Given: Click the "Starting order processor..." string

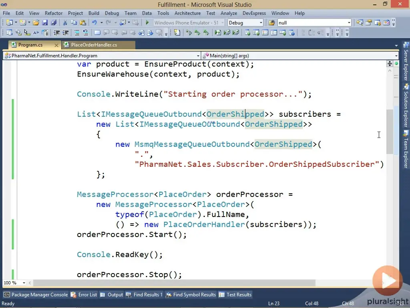Looking at the screenshot, I should [x=233, y=94].
